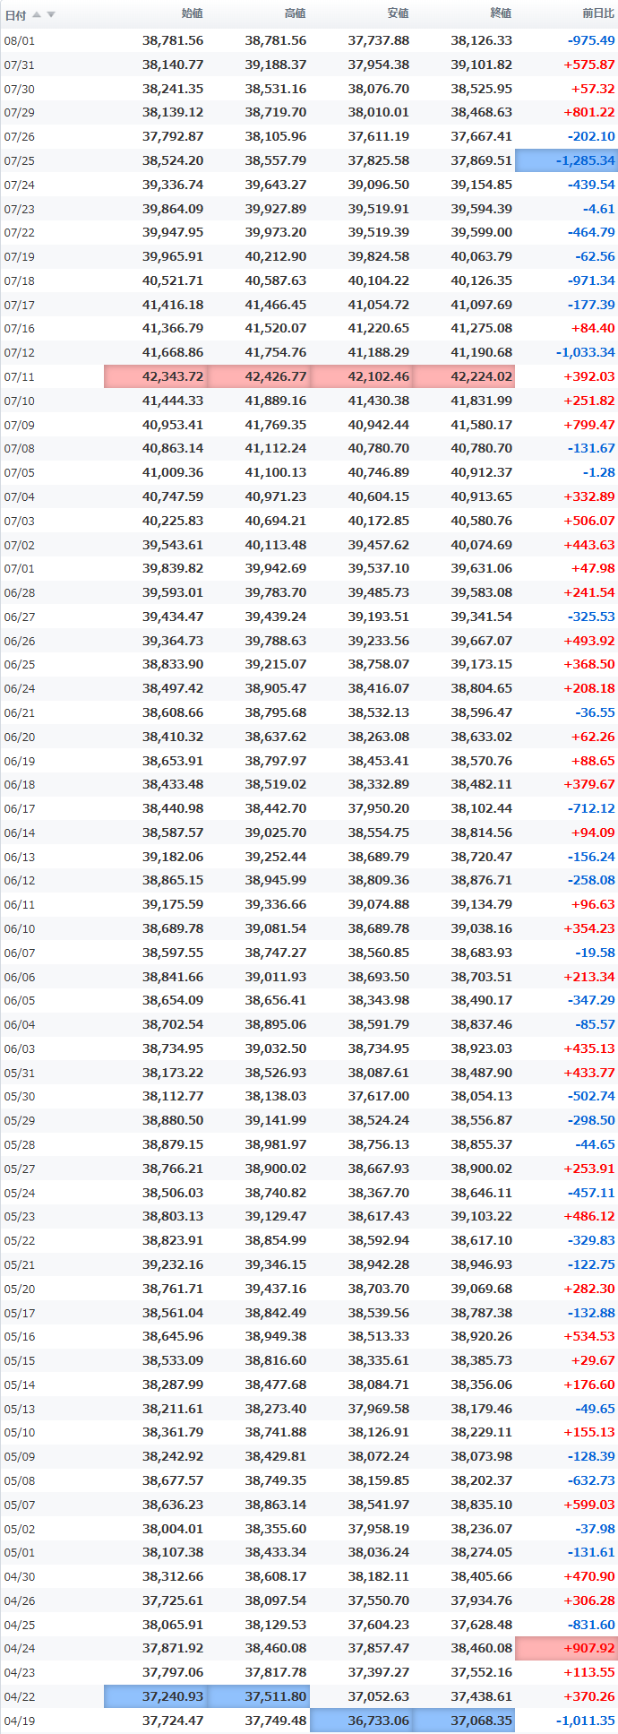Screen dimensions: 618x1734
Task: Click the 05/14 date cell
Action: 20,1385
